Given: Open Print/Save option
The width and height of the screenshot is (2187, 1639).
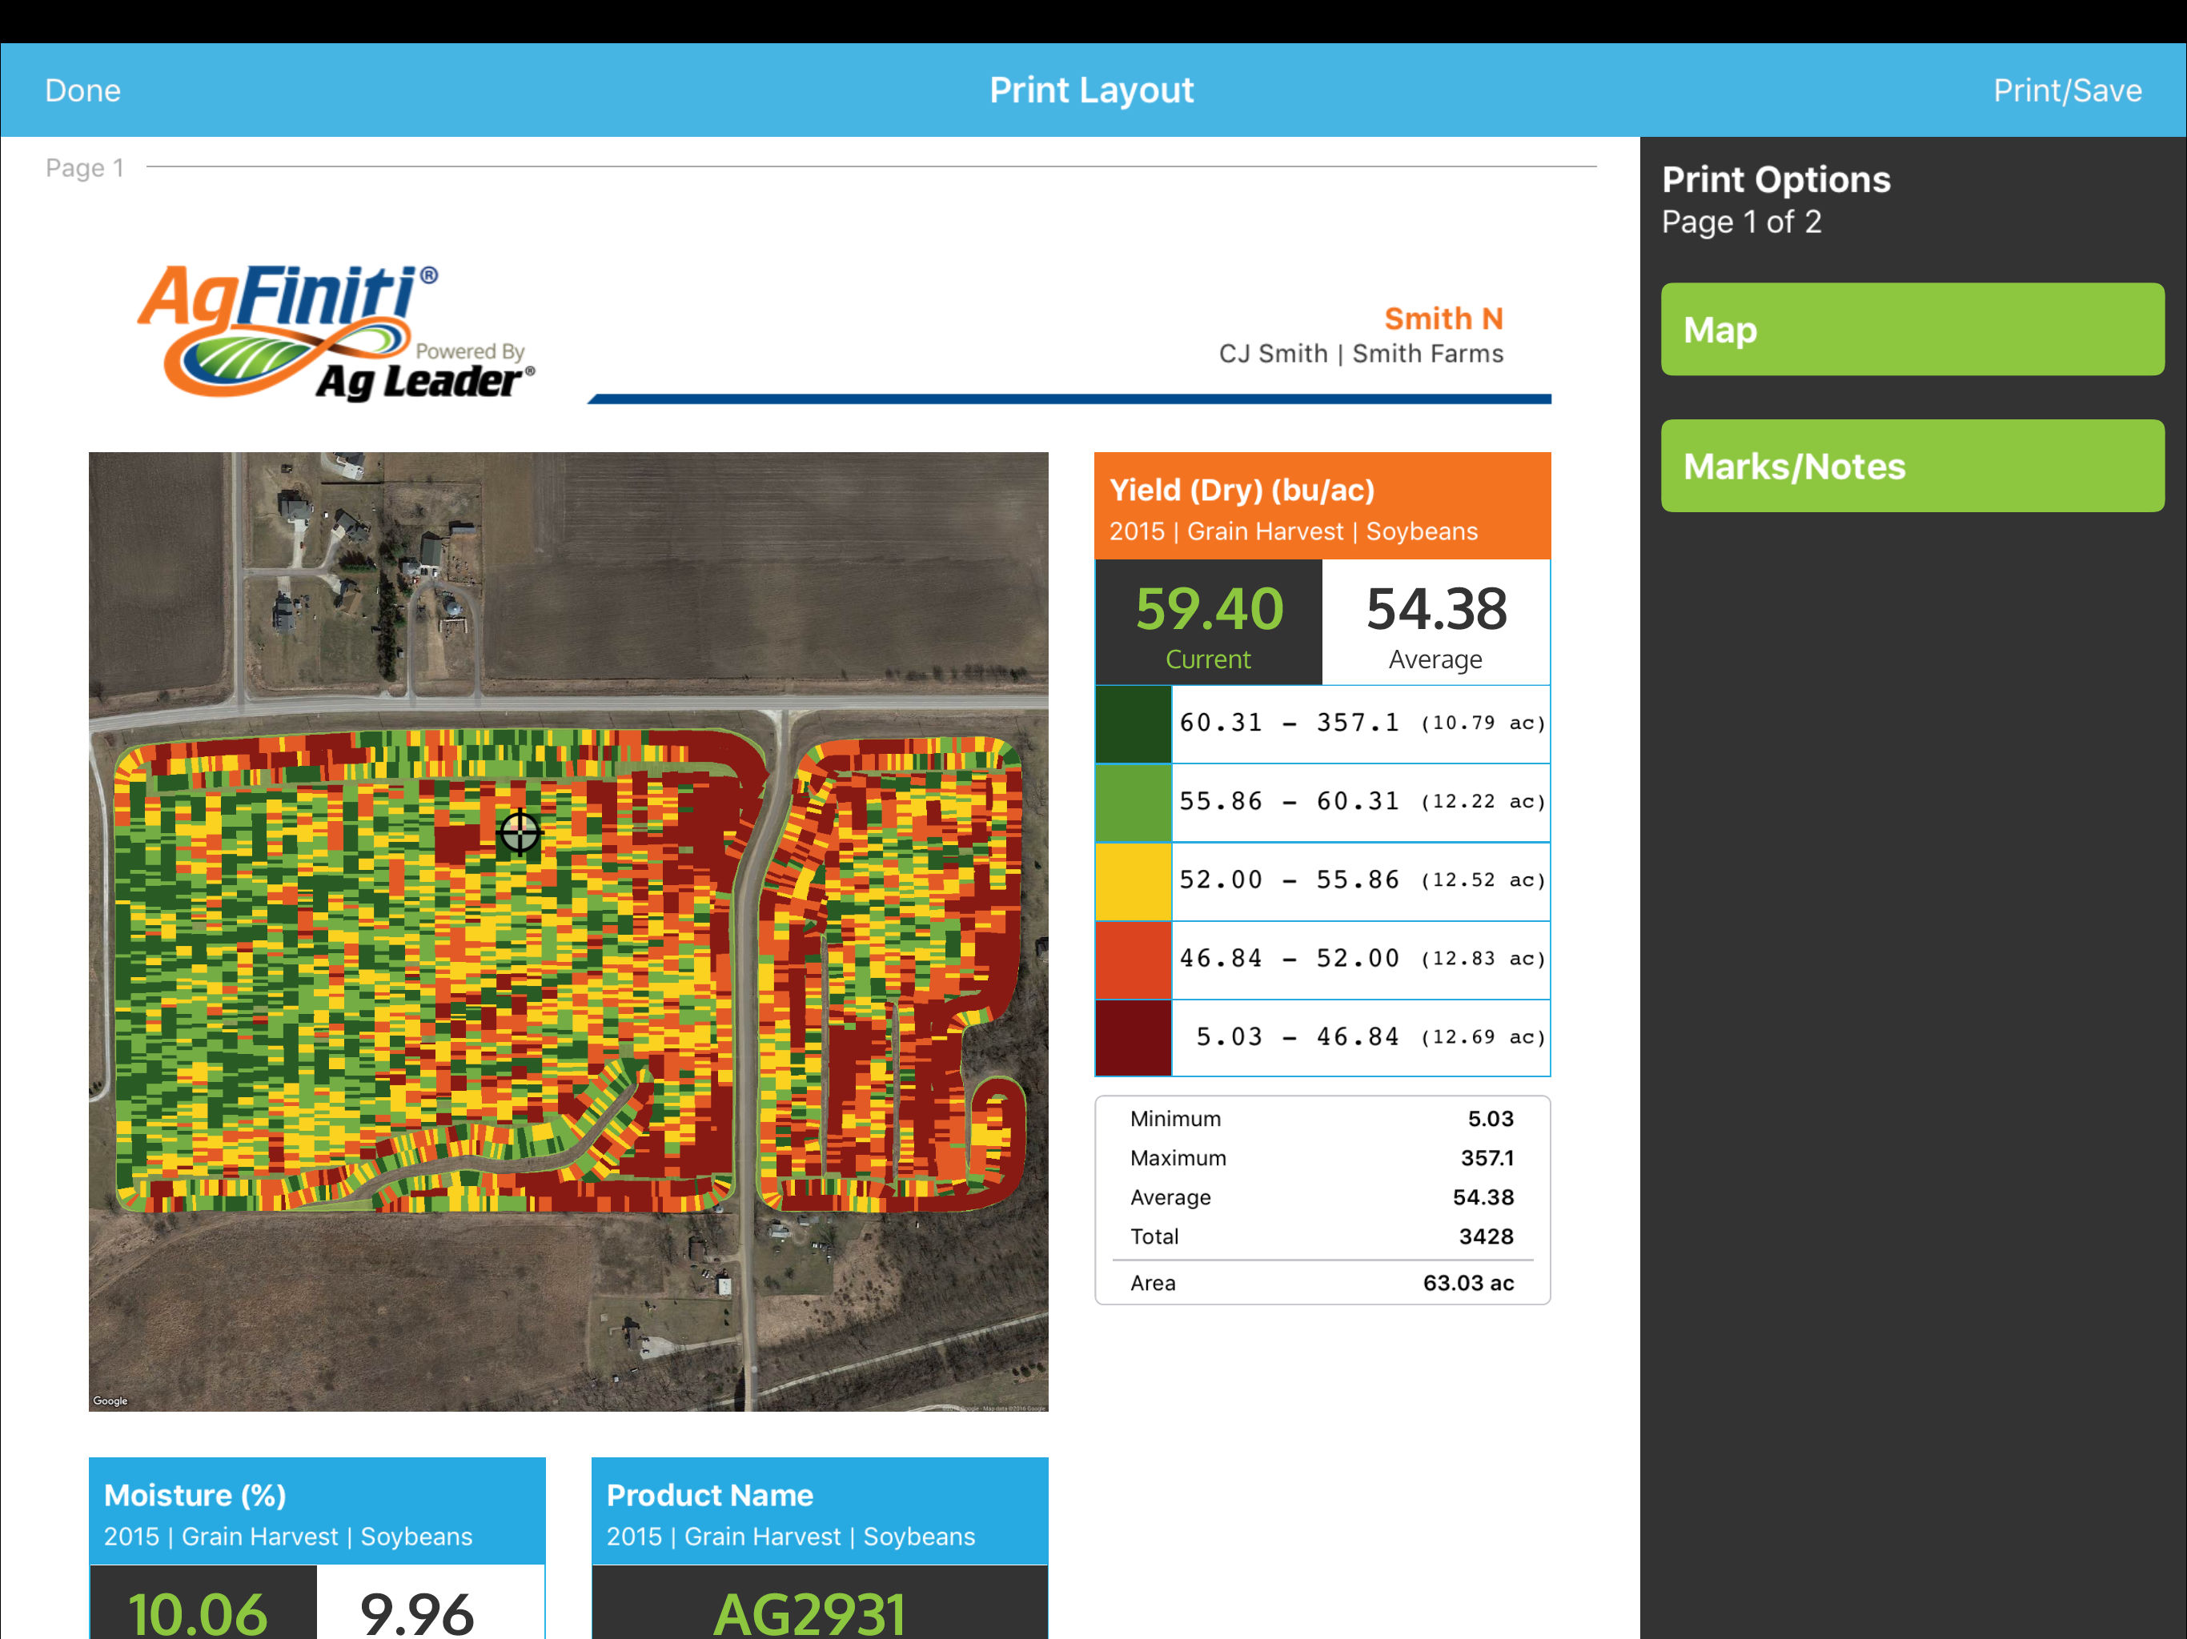Looking at the screenshot, I should [x=2066, y=90].
